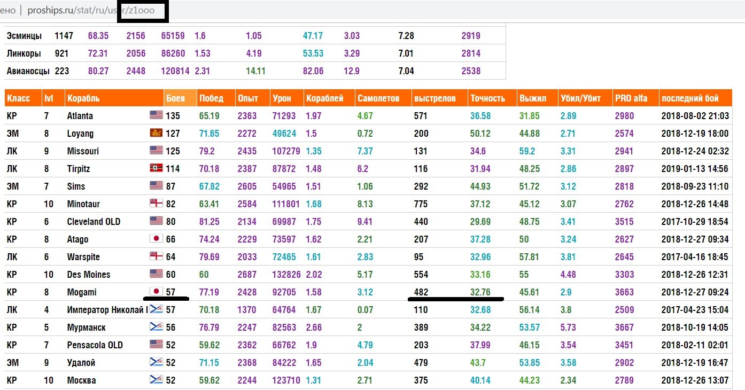Screen dimensions: 745x390
Task: Click the naval flag in Москва row
Action: [156, 380]
